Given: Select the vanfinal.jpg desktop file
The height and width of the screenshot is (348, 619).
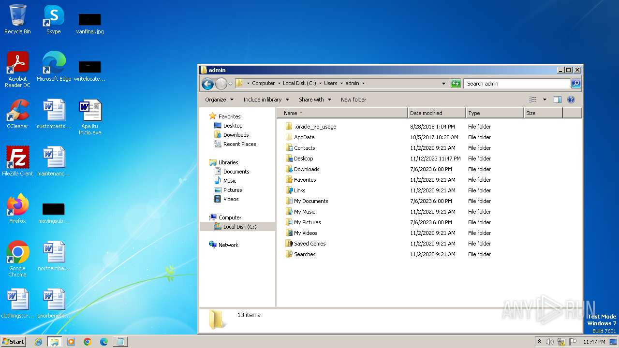Looking at the screenshot, I should pyautogui.click(x=90, y=23).
